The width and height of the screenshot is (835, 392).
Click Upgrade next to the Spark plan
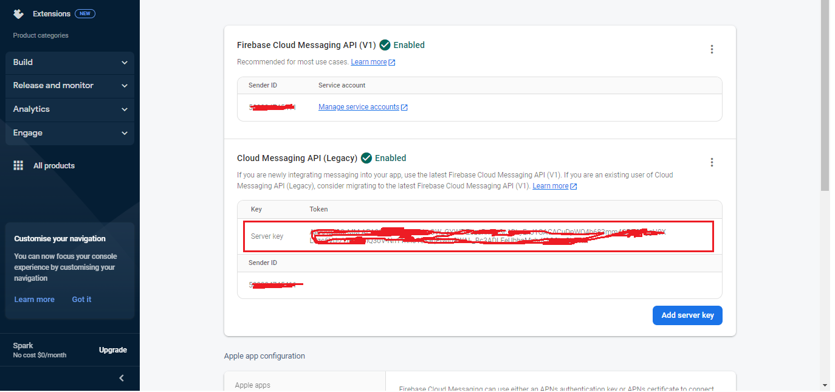(113, 350)
